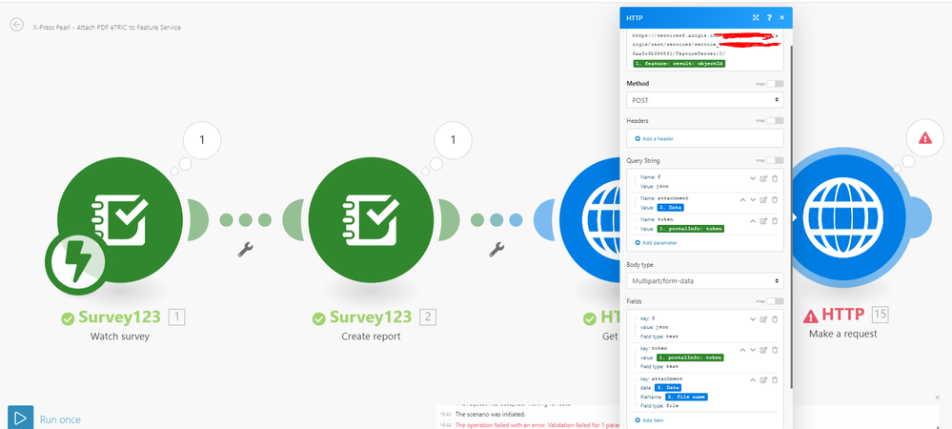Open the Body type Multipart/form-data dropdown

coord(705,280)
